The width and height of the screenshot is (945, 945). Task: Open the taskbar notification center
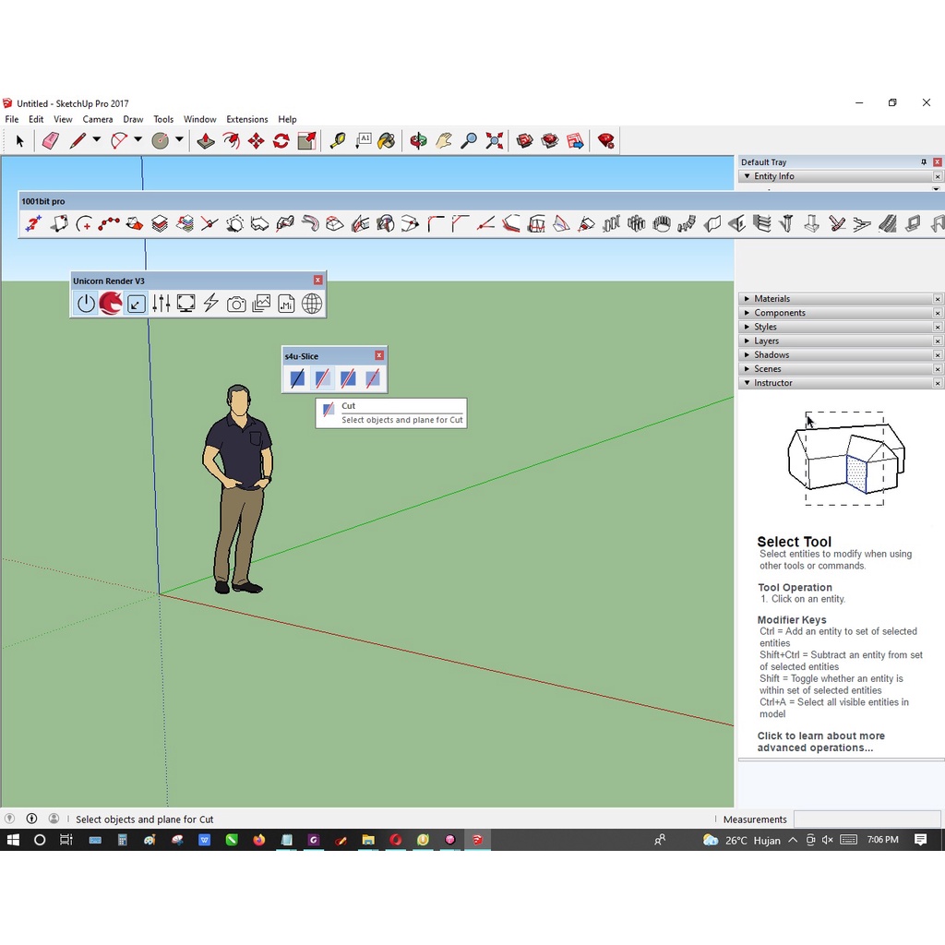[920, 840]
